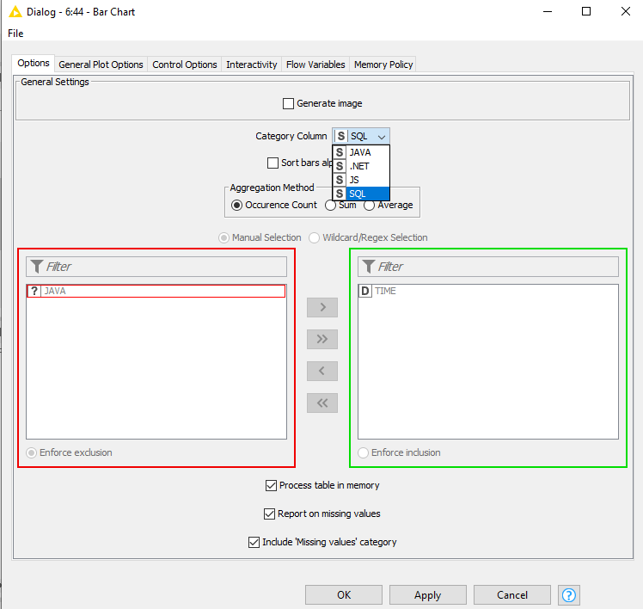Image resolution: width=643 pixels, height=609 pixels.
Task: Click the Cancel button
Action: click(x=511, y=594)
